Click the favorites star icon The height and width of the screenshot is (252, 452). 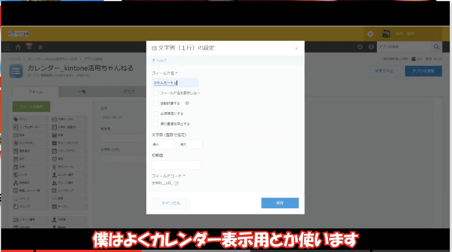point(40,48)
